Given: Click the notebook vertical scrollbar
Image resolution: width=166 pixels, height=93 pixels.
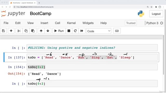Looking at the screenshot, I should point(164,55).
